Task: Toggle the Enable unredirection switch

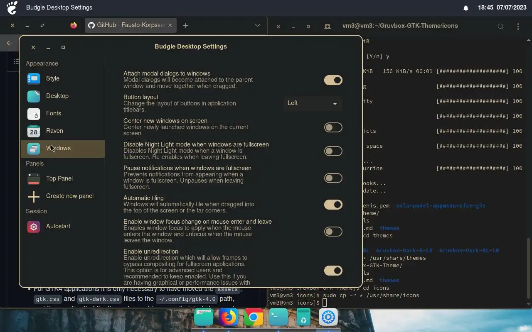Action: click(x=333, y=271)
